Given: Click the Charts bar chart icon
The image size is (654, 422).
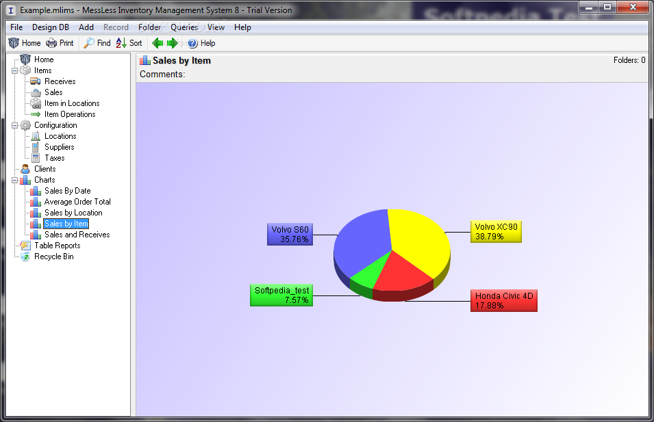Looking at the screenshot, I should [25, 180].
